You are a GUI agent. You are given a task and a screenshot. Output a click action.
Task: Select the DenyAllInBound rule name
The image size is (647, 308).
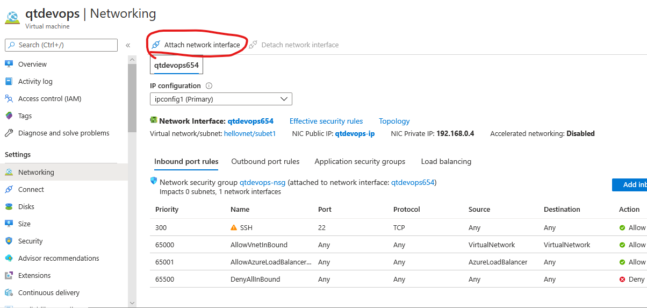[255, 279]
